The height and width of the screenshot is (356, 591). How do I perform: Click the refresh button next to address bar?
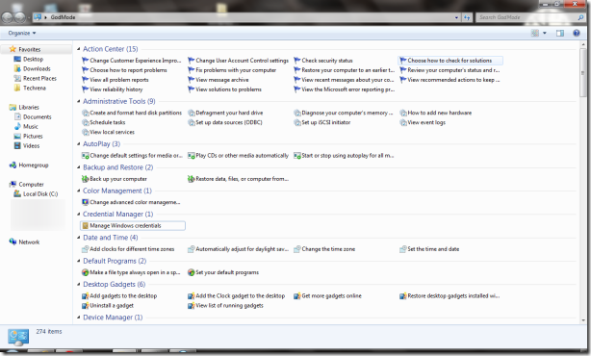[467, 17]
